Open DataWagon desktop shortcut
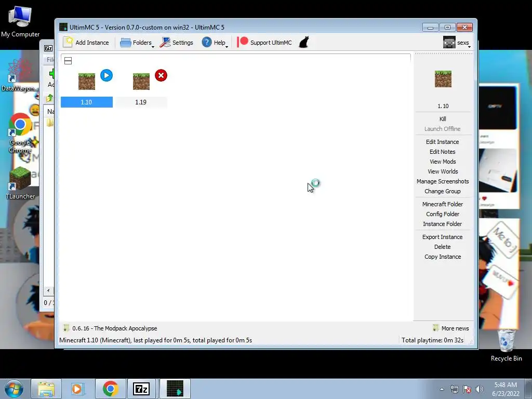The height and width of the screenshot is (399, 532). [x=20, y=75]
